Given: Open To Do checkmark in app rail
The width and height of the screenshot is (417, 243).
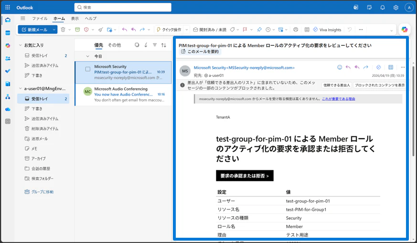Looking at the screenshot, I should (x=8, y=71).
